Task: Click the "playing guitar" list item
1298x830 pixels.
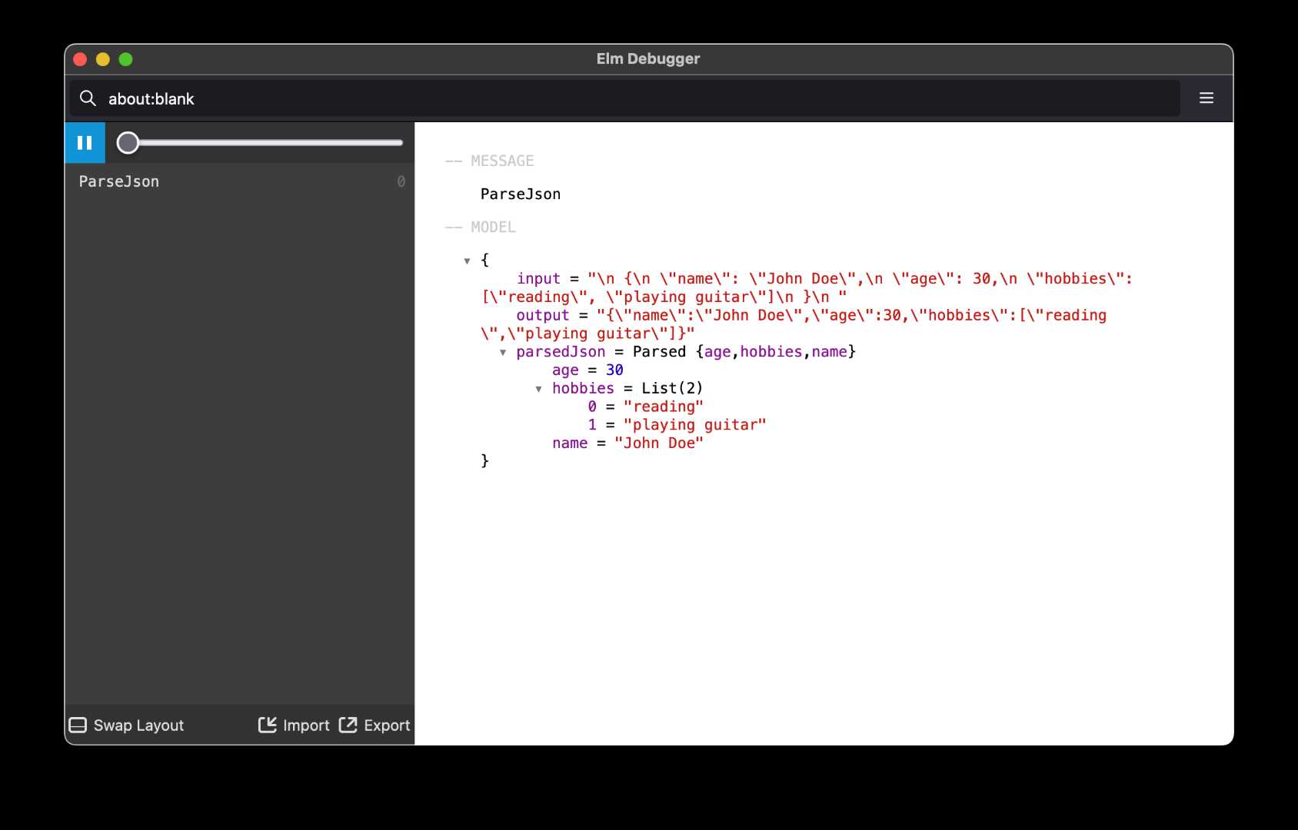Action: click(695, 425)
